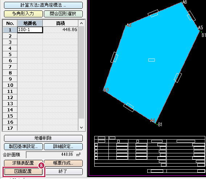Select the 多角形入力 button
The width and height of the screenshot is (206, 179).
[x=23, y=14]
